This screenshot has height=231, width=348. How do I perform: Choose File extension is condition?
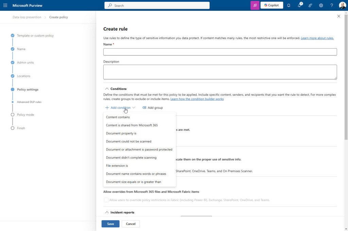click(x=117, y=166)
